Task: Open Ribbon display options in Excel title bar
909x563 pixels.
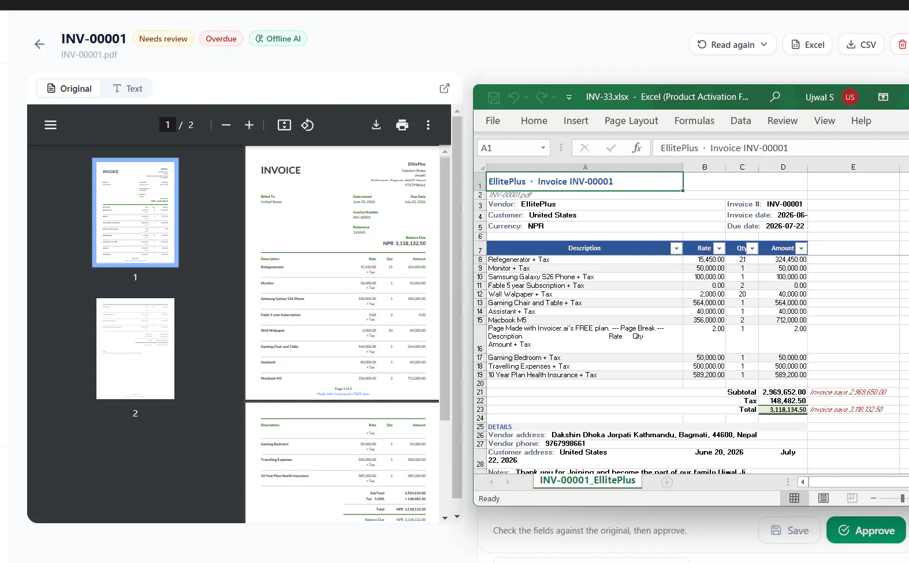Action: (883, 97)
